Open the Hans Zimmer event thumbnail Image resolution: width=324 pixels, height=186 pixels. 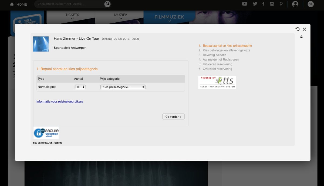click(41, 44)
